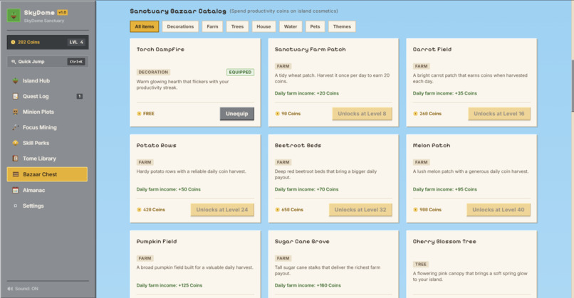Click the Potato Rows card title
Screen dimensions: 574x298
pyautogui.click(x=156, y=146)
